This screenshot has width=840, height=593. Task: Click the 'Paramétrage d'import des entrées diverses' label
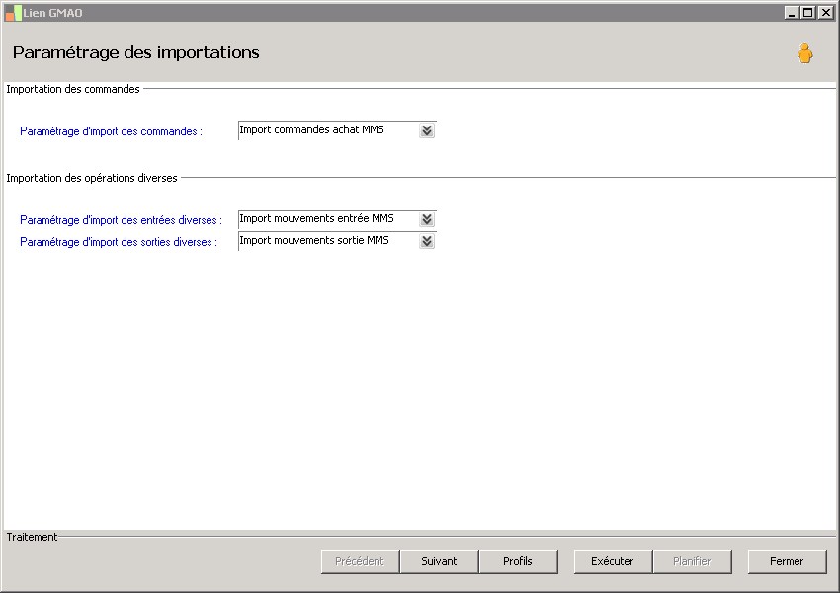coord(121,220)
